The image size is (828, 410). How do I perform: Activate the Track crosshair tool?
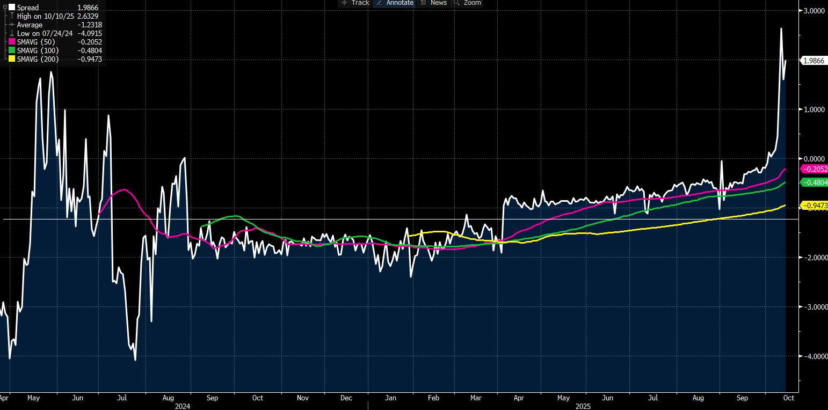[355, 3]
